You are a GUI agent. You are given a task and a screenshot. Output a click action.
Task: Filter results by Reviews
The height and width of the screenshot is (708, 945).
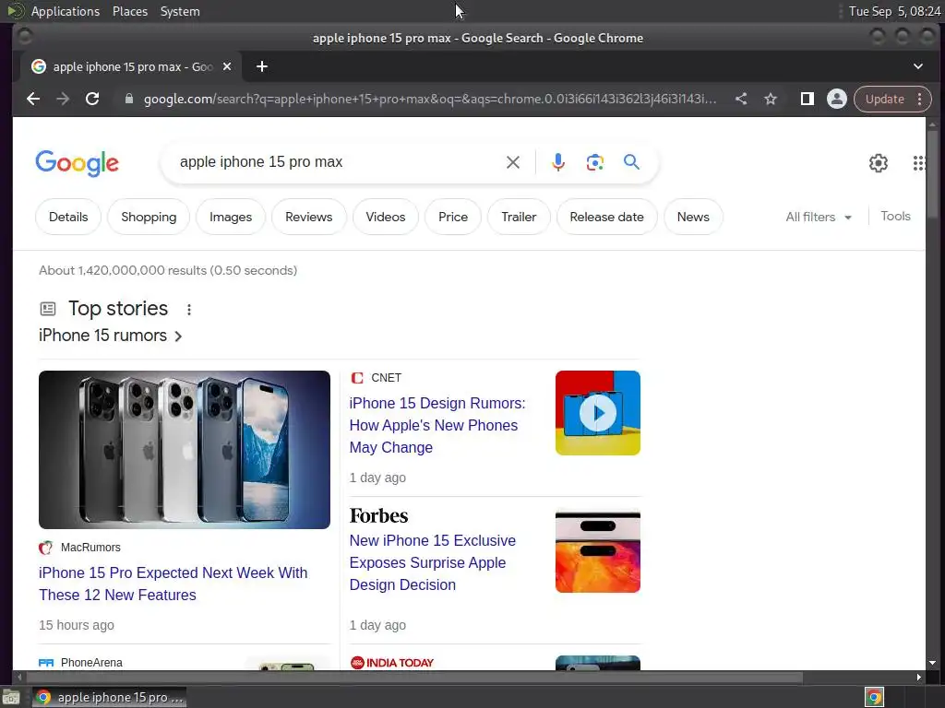[308, 217]
